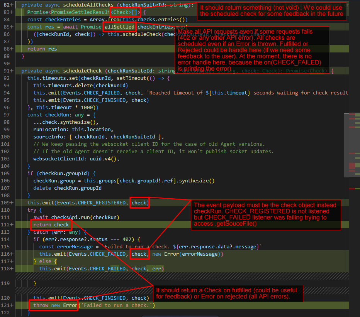360x317 pixels.
Task: Click line number 97 in the gutter
Action: pos(7,115)
